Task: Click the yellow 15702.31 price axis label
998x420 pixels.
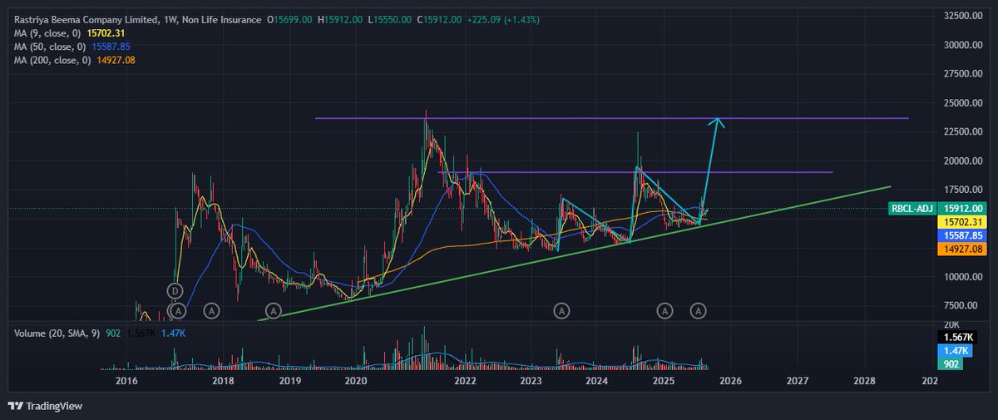Action: (961, 222)
